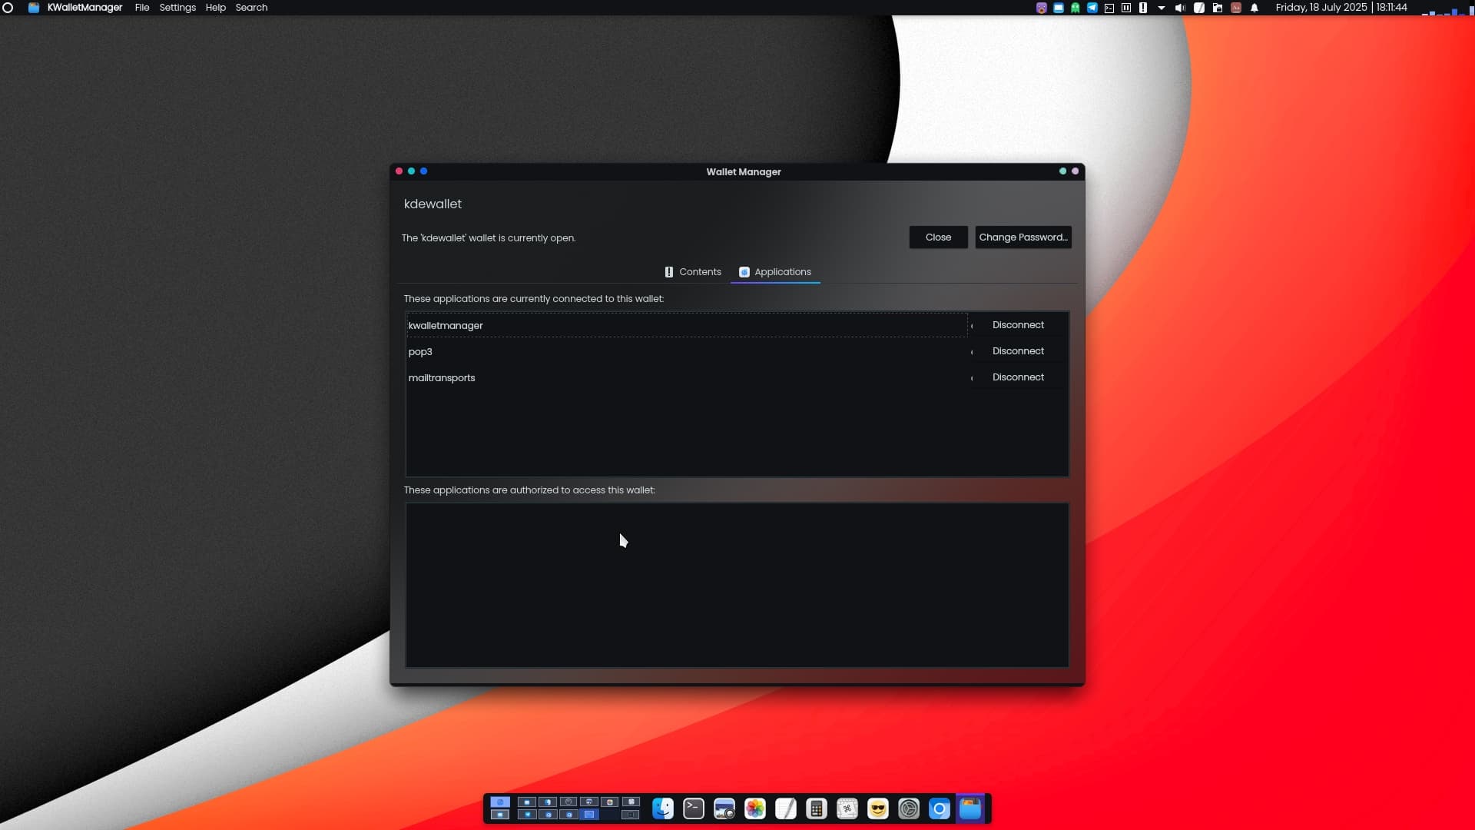Open system settings gear in dock
This screenshot has width=1475, height=830.
[x=909, y=808]
